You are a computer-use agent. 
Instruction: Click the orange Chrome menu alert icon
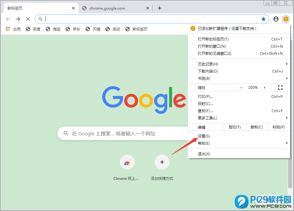coord(286,19)
